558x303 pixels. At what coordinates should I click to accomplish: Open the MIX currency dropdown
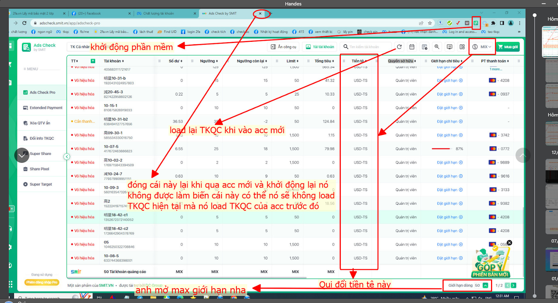pyautogui.click(x=482, y=47)
